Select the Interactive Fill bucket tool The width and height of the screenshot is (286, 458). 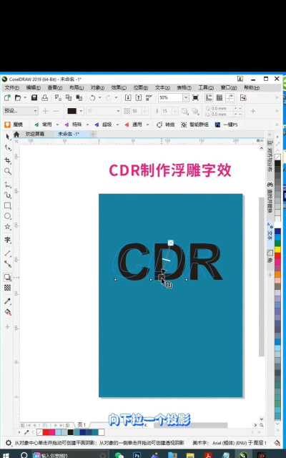pos(8,312)
